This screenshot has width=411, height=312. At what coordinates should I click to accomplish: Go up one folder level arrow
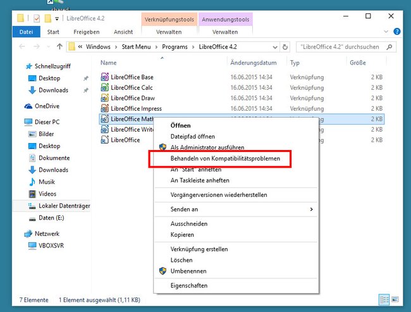[x=59, y=47]
